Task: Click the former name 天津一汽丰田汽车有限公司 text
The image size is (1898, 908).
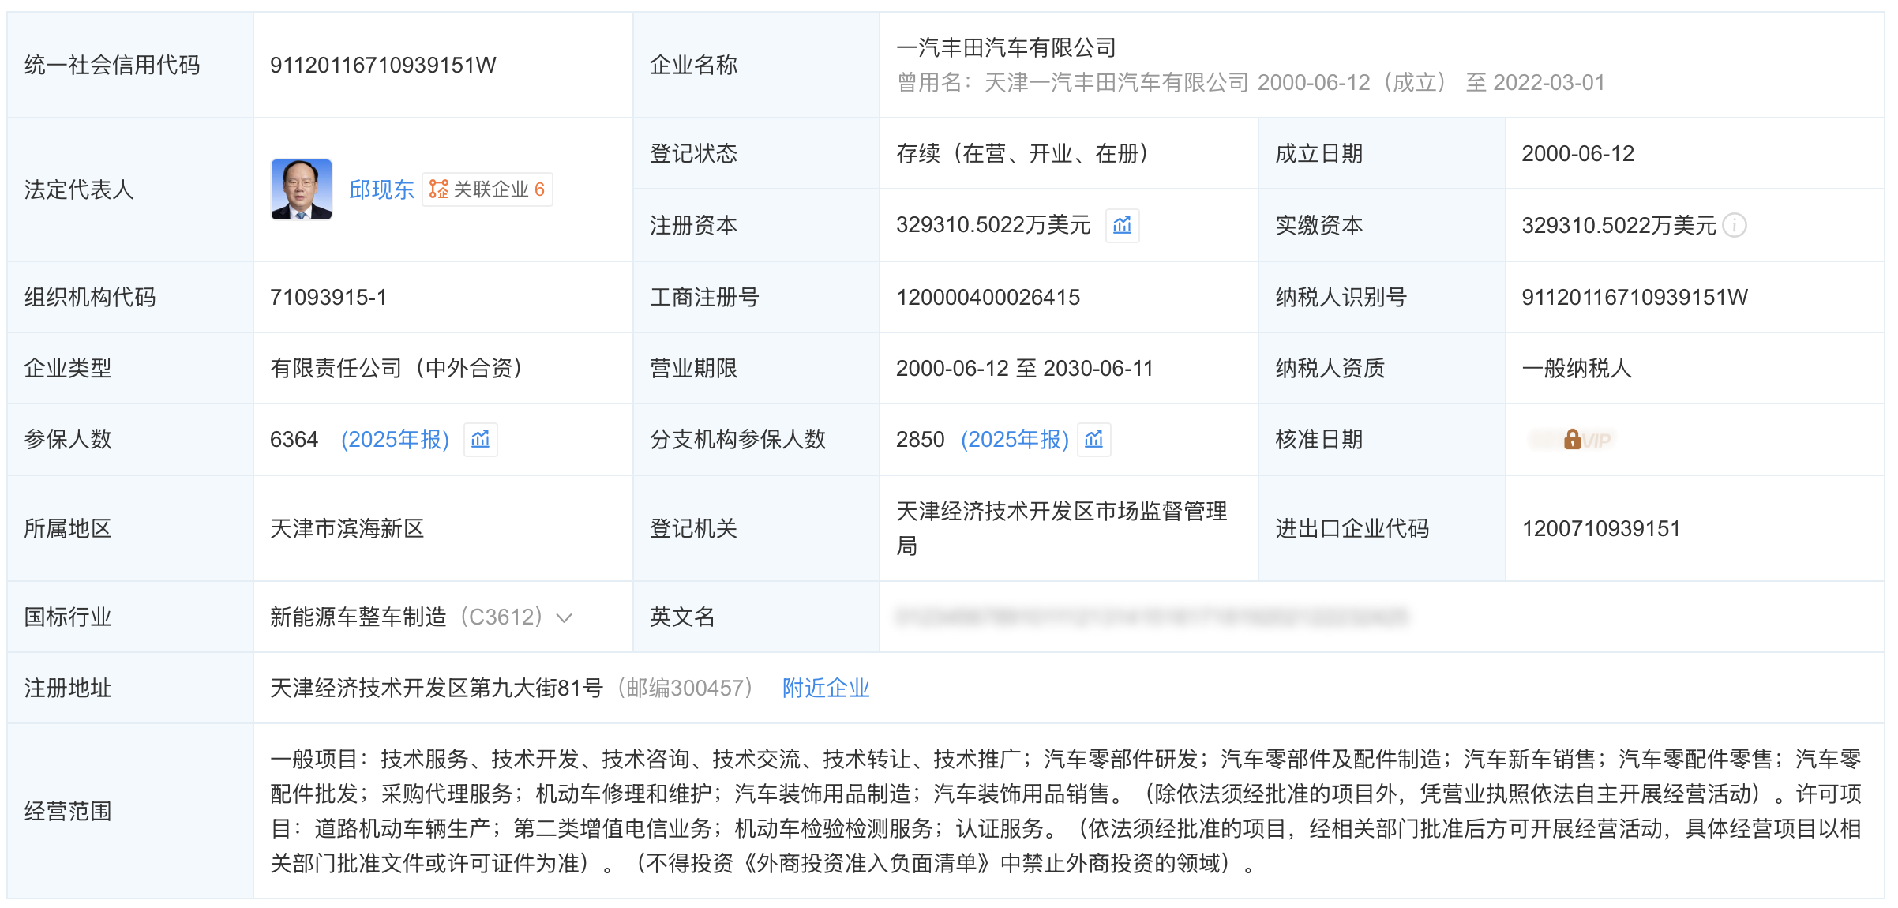Action: tap(1116, 83)
